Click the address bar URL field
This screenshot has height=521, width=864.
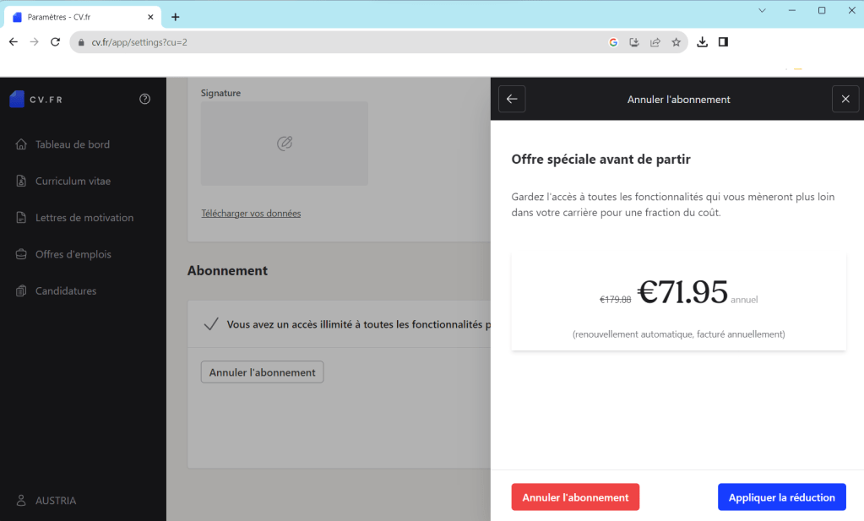point(338,42)
